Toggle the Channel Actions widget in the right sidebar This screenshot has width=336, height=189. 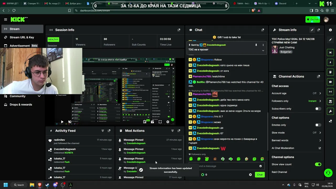330,102
